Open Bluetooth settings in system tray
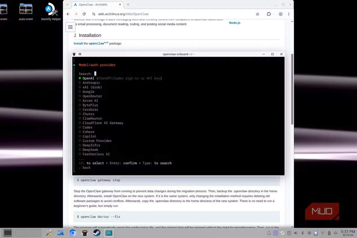The height and width of the screenshot is (238, 357). [x=302, y=233]
